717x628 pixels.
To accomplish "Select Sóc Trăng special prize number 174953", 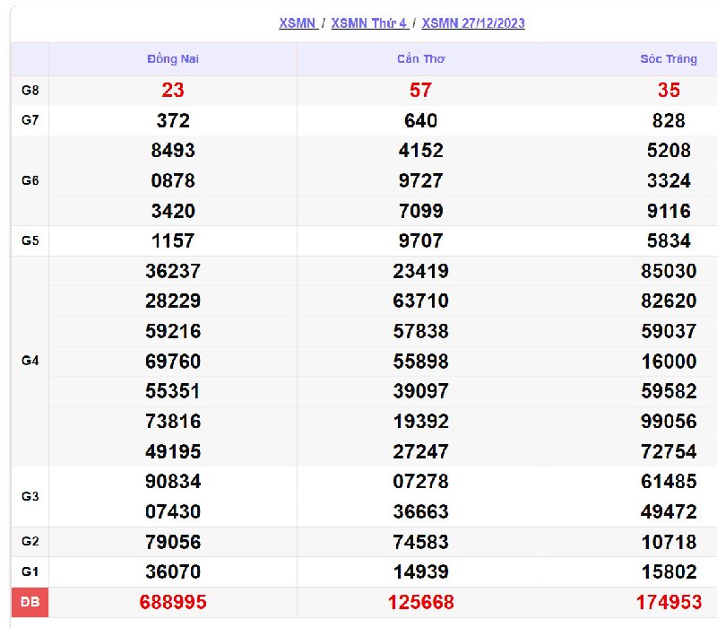I will [669, 603].
